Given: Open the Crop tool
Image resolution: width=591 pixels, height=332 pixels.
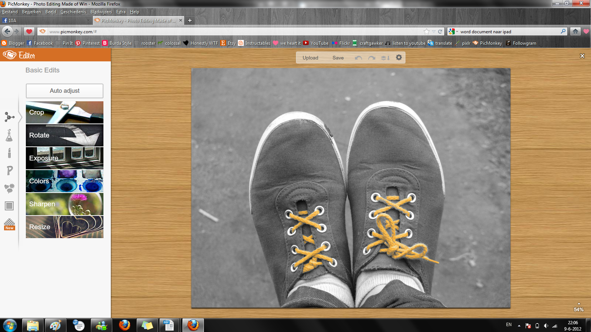Looking at the screenshot, I should (65, 112).
